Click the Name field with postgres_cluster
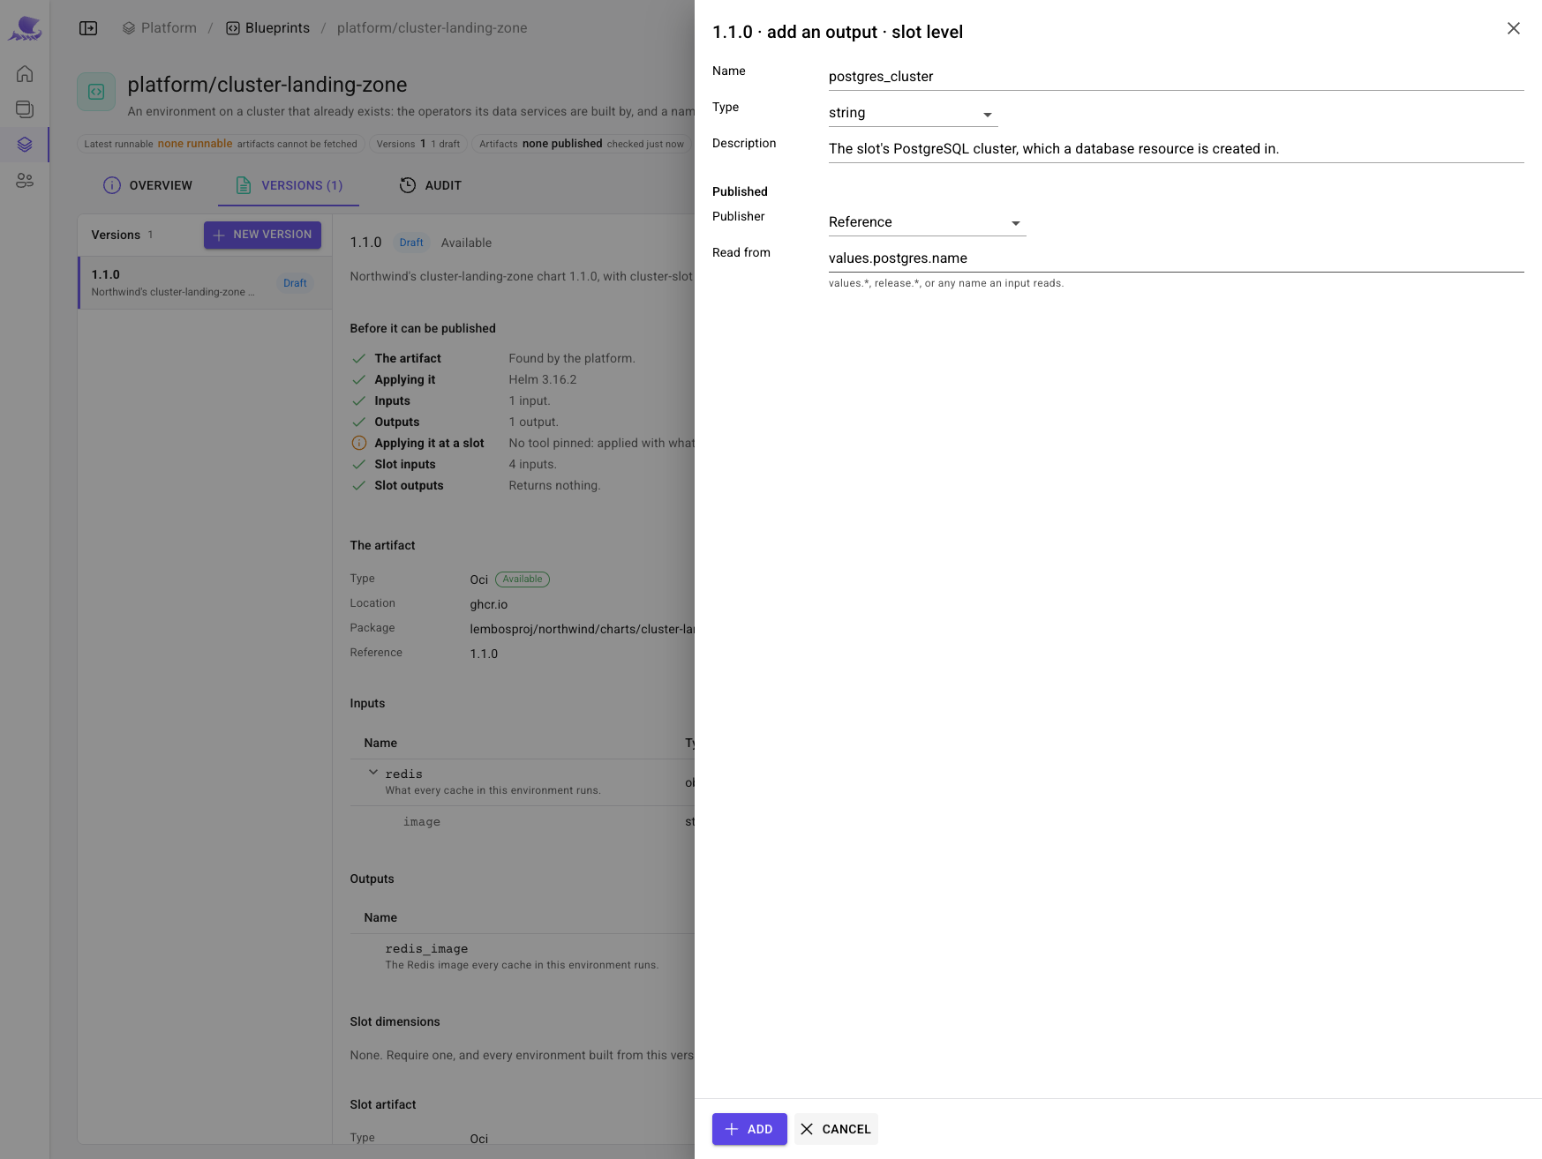The height and width of the screenshot is (1159, 1542). coord(1176,77)
